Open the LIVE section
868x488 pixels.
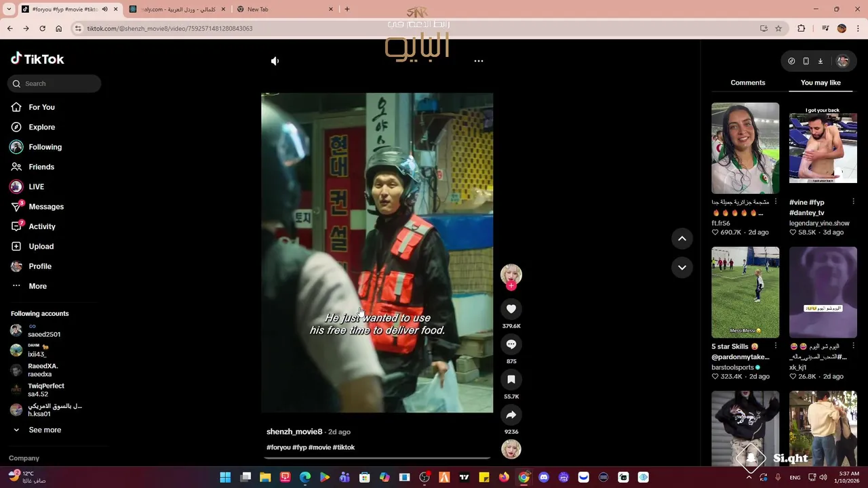point(36,186)
